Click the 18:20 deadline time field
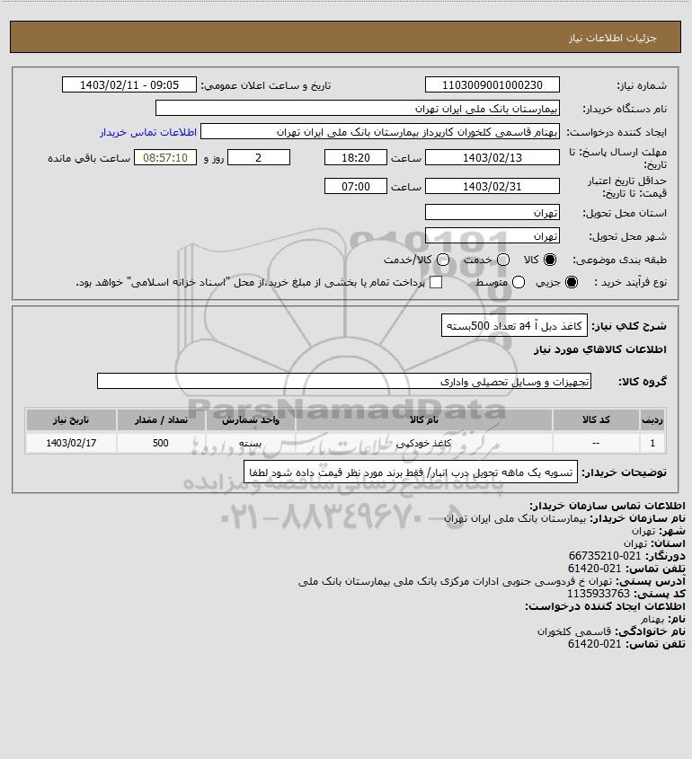The width and height of the screenshot is (692, 759). point(356,158)
